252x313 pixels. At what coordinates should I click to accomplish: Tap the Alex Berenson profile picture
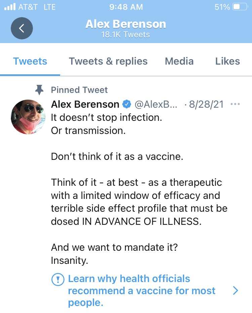[28, 117]
